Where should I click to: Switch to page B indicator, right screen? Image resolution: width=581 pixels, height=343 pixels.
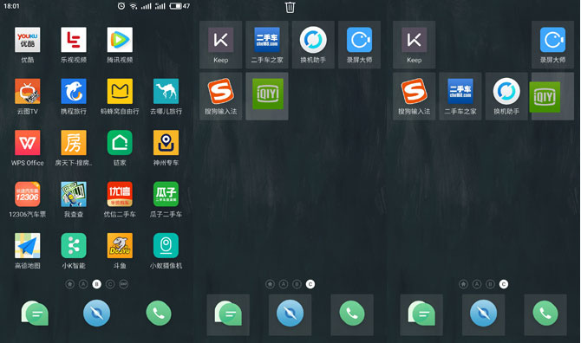[x=490, y=284]
